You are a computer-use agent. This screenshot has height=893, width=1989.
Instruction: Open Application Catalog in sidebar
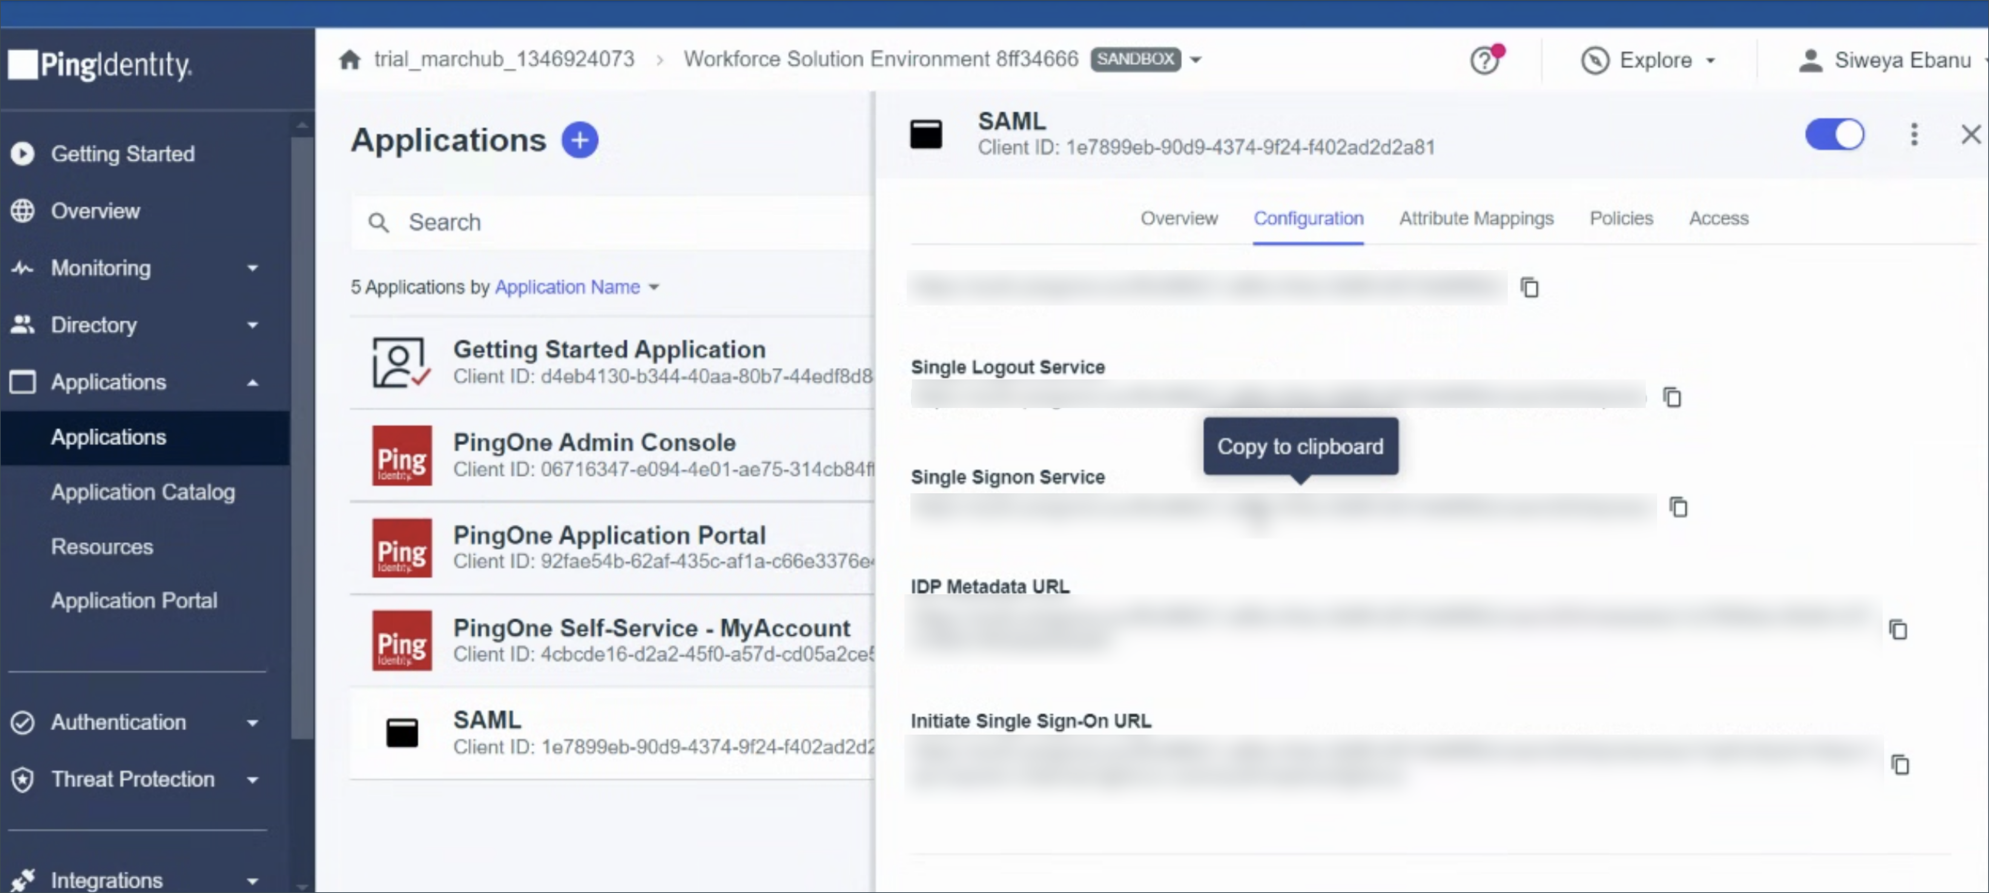pyautogui.click(x=143, y=492)
